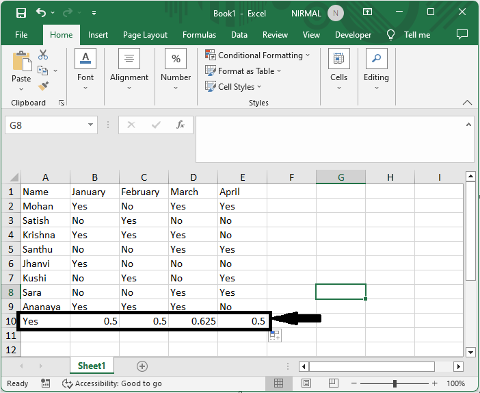Click the Format as Table button
The image size is (480, 393).
pyautogui.click(x=243, y=71)
